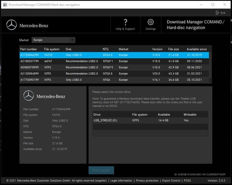Click the File size column header
The image size is (232, 185).
point(174,49)
